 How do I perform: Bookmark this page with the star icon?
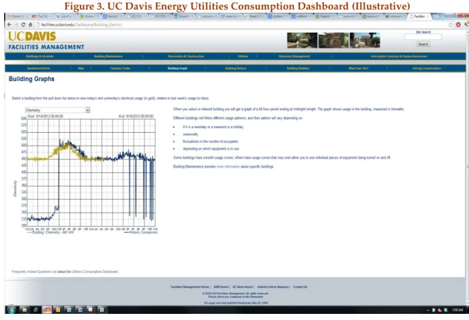(x=451, y=25)
